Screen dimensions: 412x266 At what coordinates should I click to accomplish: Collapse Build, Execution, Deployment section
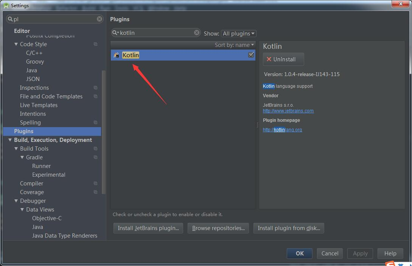pos(10,140)
